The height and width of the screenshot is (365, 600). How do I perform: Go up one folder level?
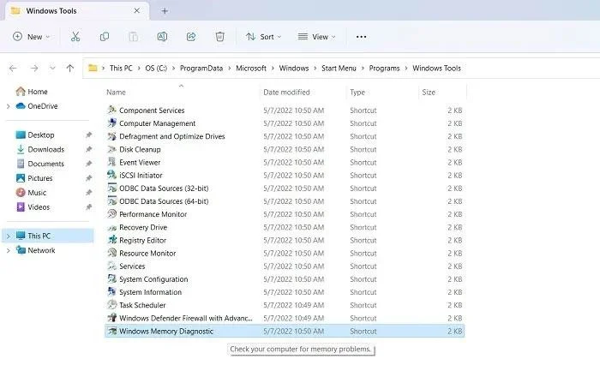tap(69, 68)
